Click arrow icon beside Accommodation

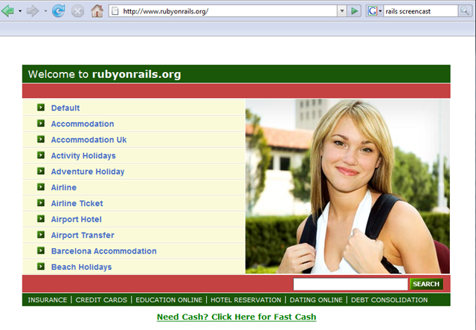point(41,123)
